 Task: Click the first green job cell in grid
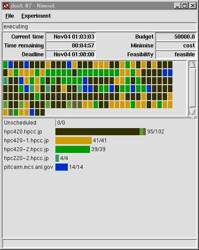point(5,65)
